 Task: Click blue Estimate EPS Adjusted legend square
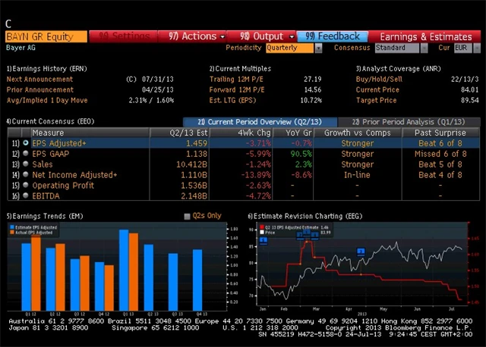[11, 227]
